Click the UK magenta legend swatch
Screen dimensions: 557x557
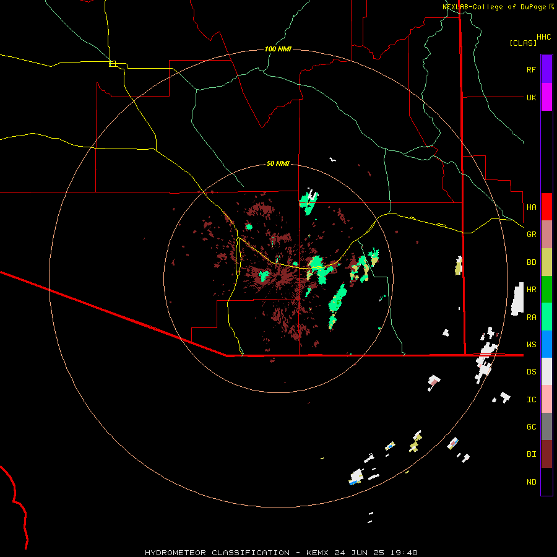click(546, 97)
